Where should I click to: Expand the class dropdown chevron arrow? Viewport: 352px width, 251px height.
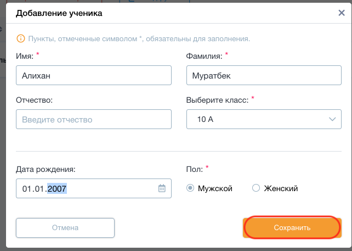click(332, 119)
